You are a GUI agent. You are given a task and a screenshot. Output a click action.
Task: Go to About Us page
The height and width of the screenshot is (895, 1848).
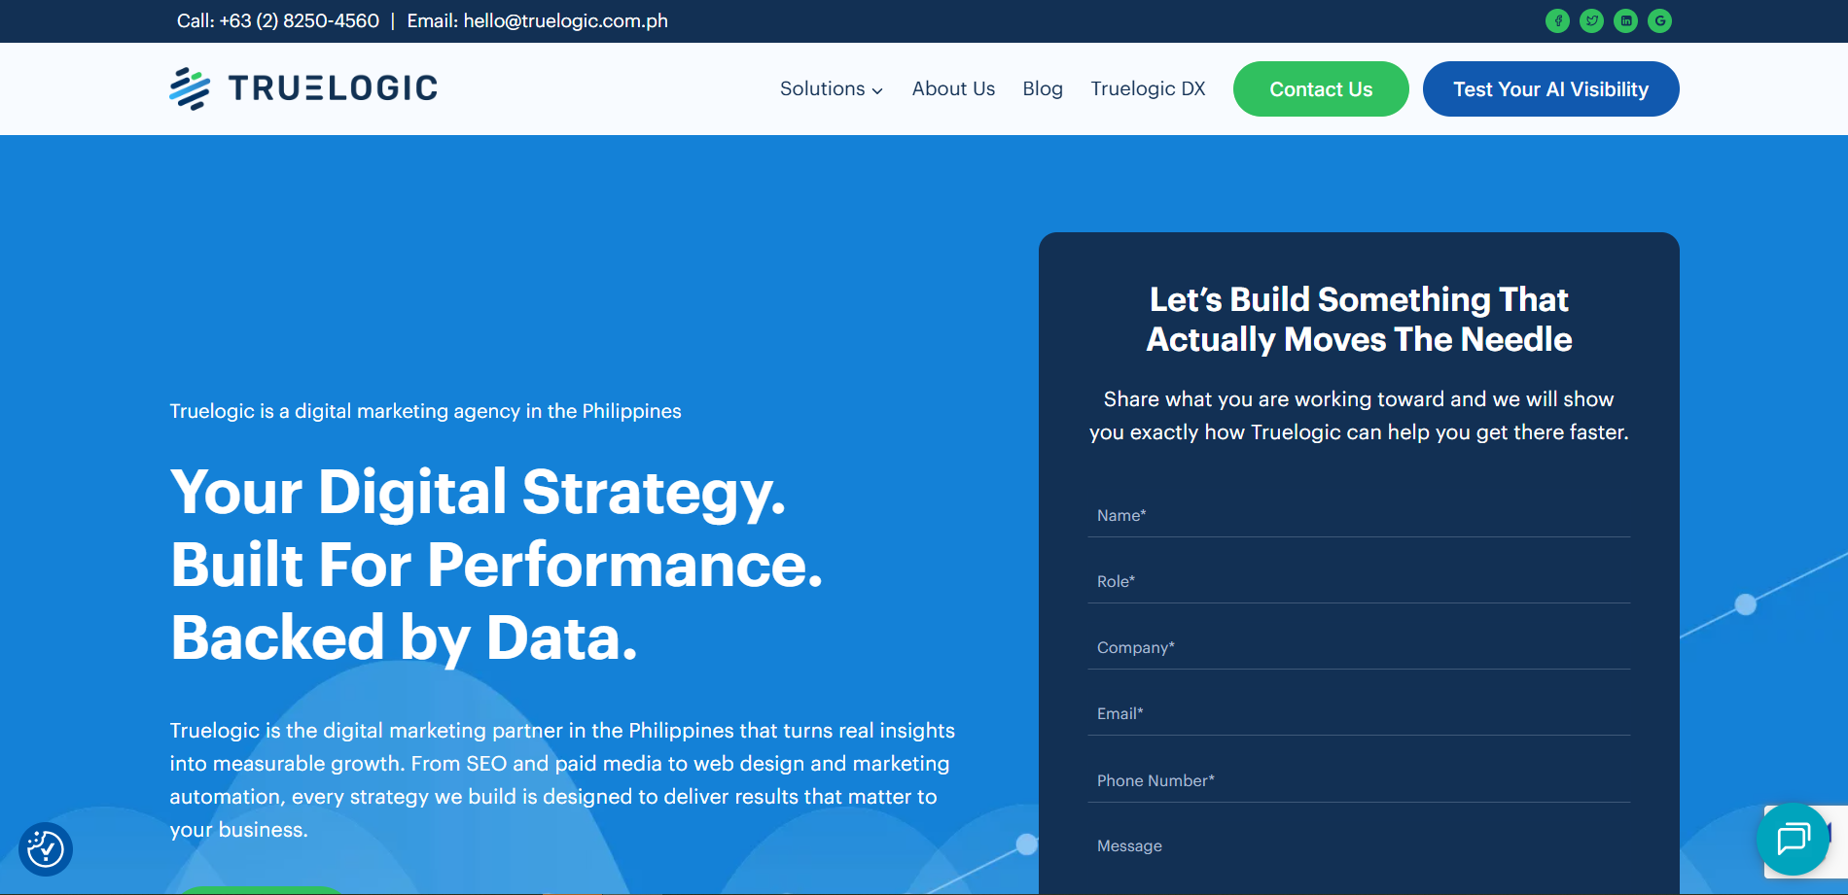click(953, 88)
